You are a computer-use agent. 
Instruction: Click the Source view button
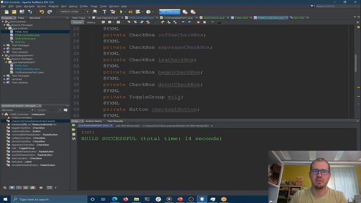[x=77, y=23]
